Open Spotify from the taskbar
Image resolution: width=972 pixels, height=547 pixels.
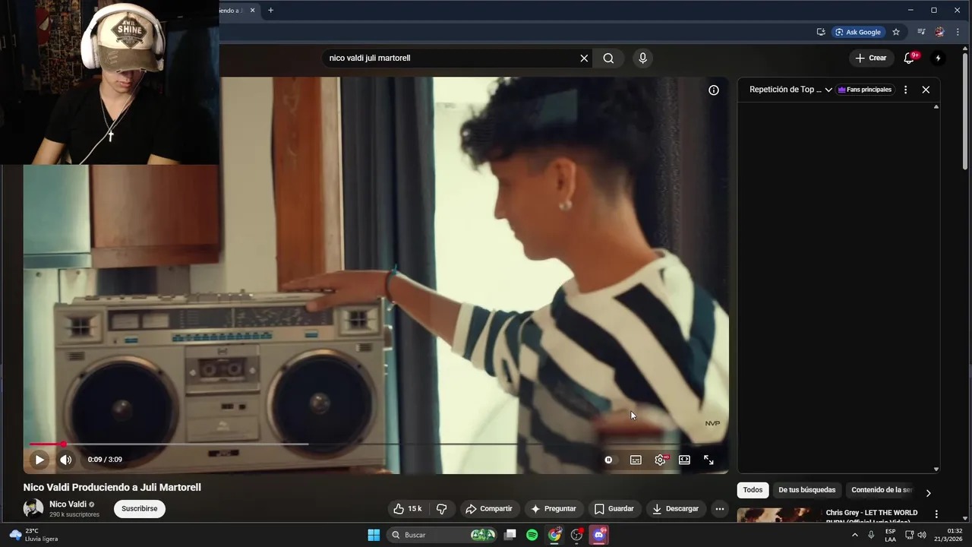point(532,535)
